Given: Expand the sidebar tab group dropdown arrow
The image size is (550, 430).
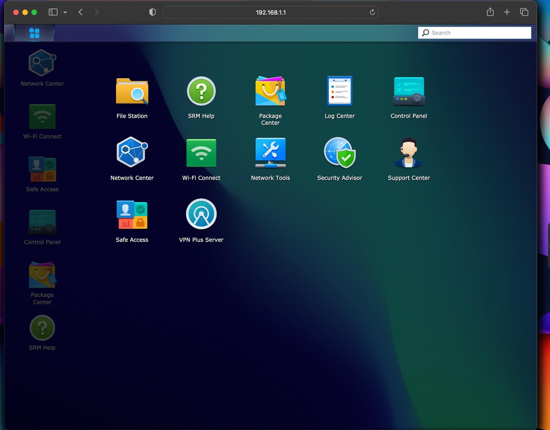Looking at the screenshot, I should [65, 12].
